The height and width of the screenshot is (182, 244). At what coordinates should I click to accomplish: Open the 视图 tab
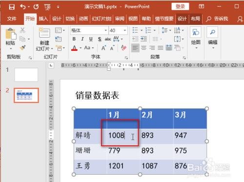[133, 19]
